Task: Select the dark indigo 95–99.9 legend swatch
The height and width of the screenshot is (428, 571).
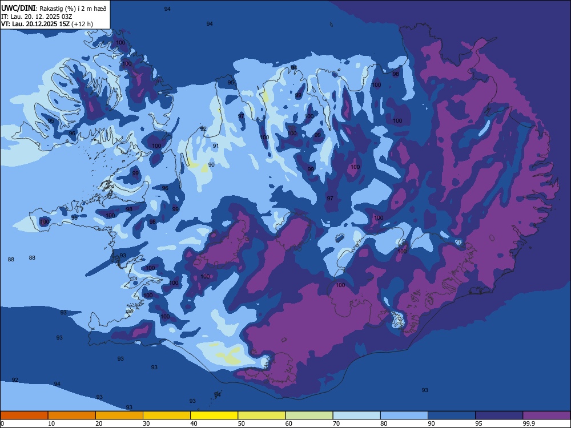Action: tap(499, 415)
